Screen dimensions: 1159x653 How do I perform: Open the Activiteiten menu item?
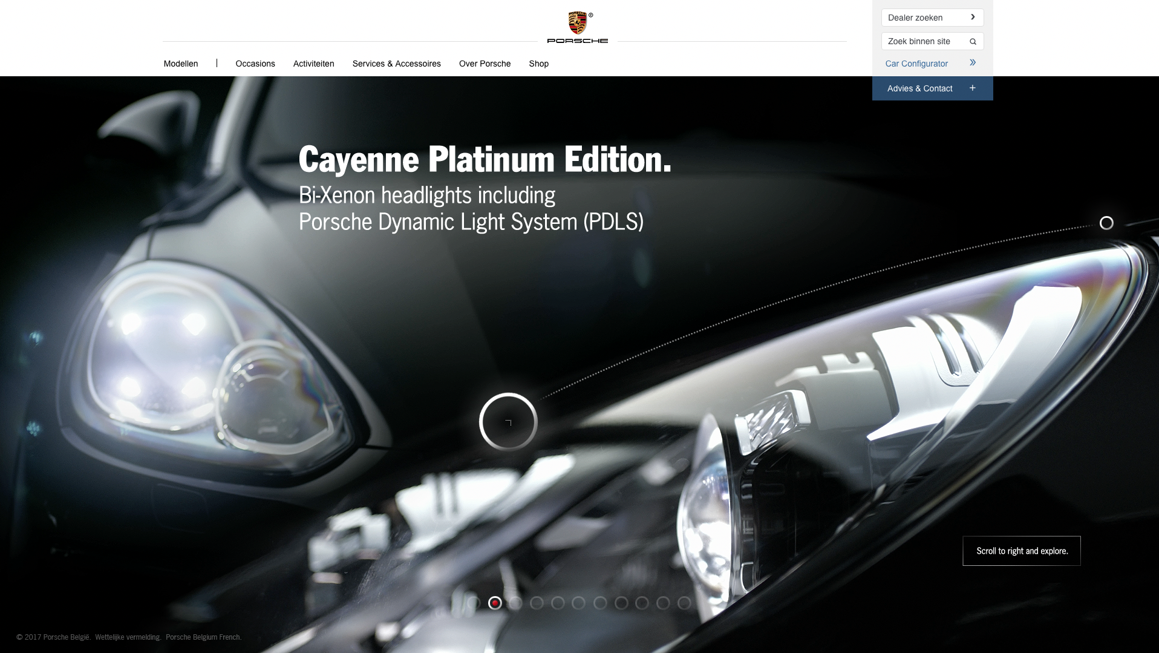point(313,64)
